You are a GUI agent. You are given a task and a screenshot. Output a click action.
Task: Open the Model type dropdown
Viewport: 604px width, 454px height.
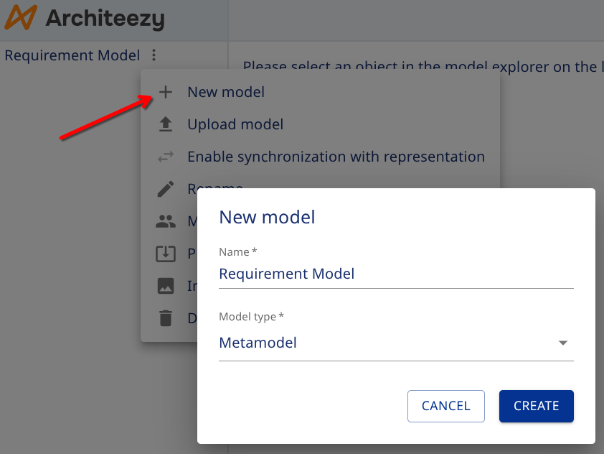(x=396, y=343)
